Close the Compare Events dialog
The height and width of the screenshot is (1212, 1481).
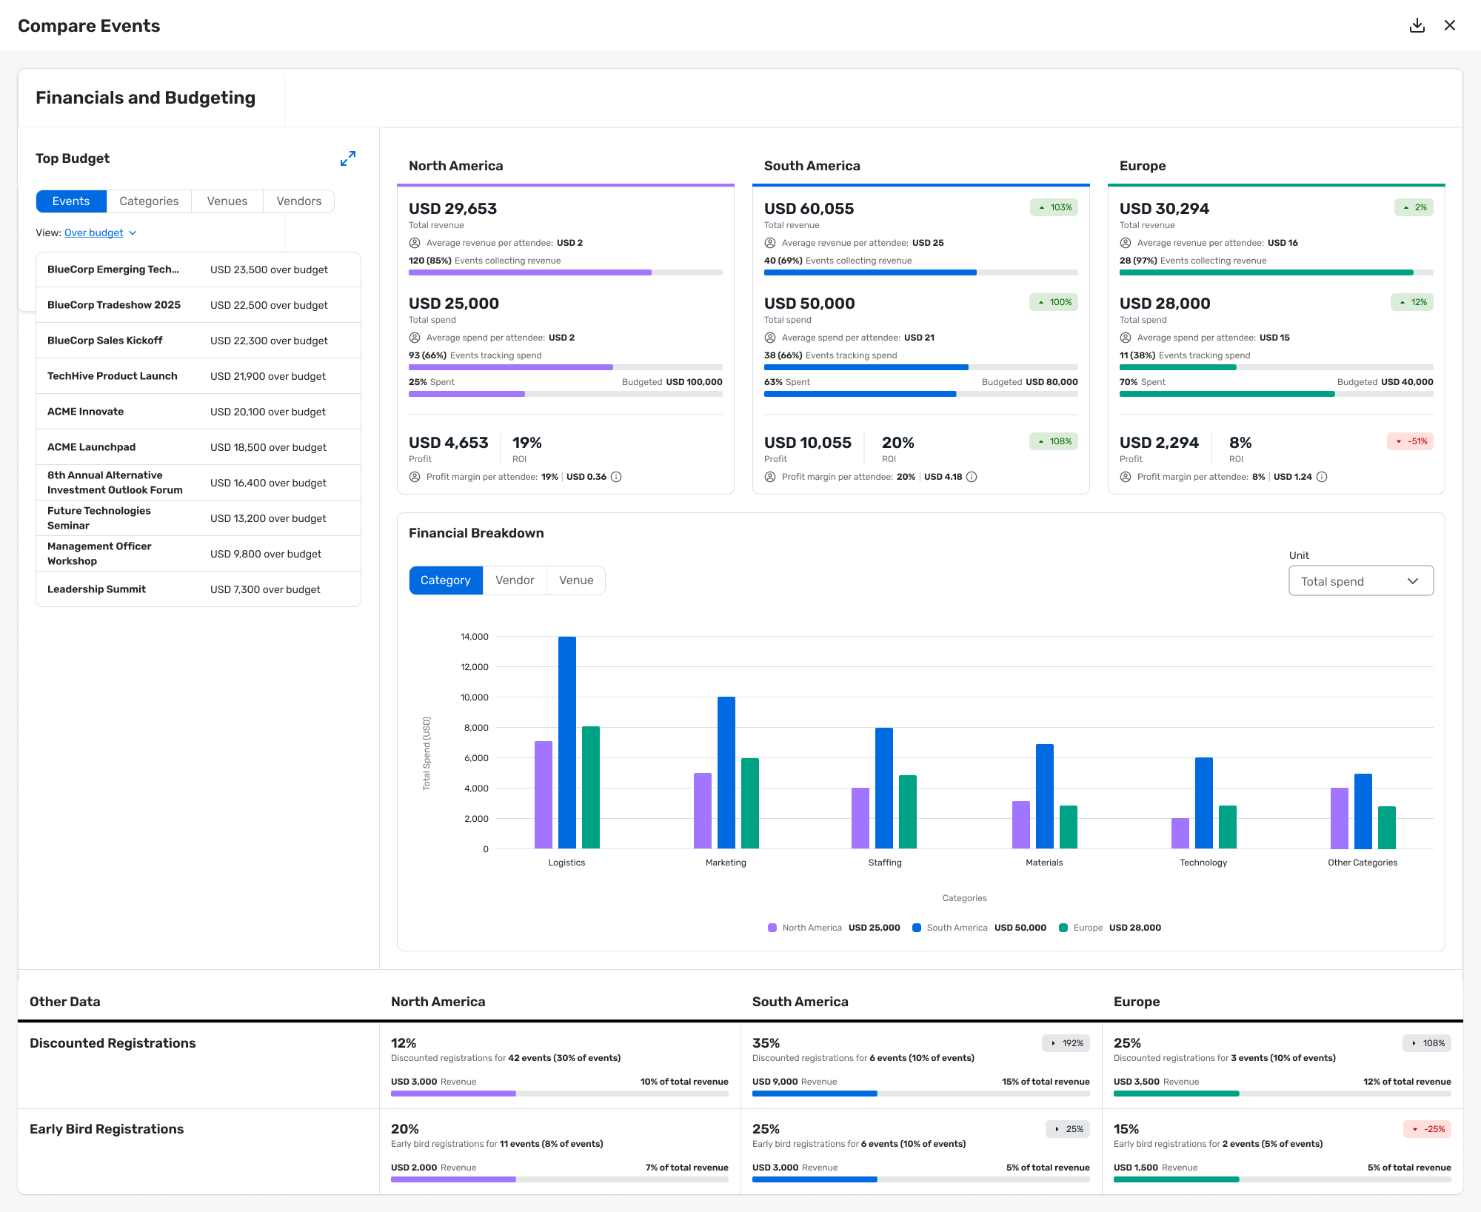1450,26
